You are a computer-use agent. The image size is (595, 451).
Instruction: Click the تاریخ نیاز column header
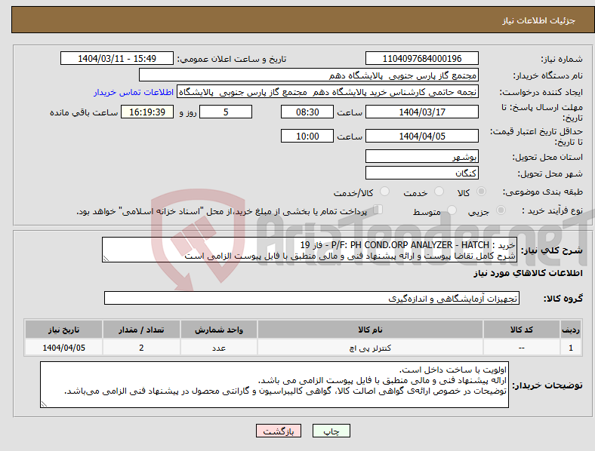pyautogui.click(x=63, y=330)
